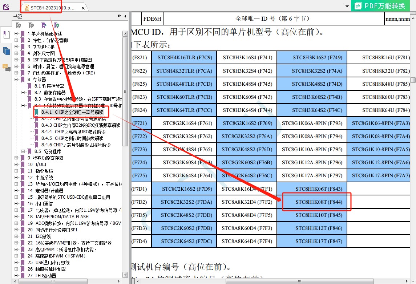Open the Bookmarks sidebar panel icon
This screenshot has width=416, height=284.
[7, 35]
